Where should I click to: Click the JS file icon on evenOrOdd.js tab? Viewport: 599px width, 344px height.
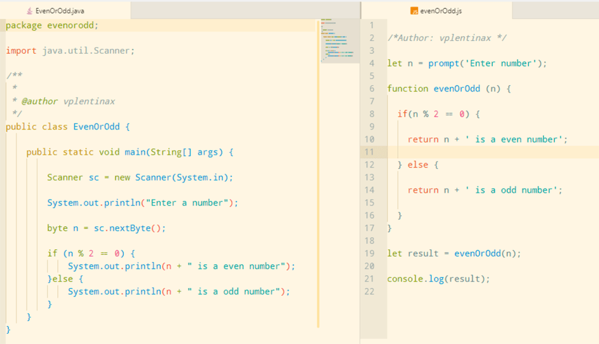point(414,11)
